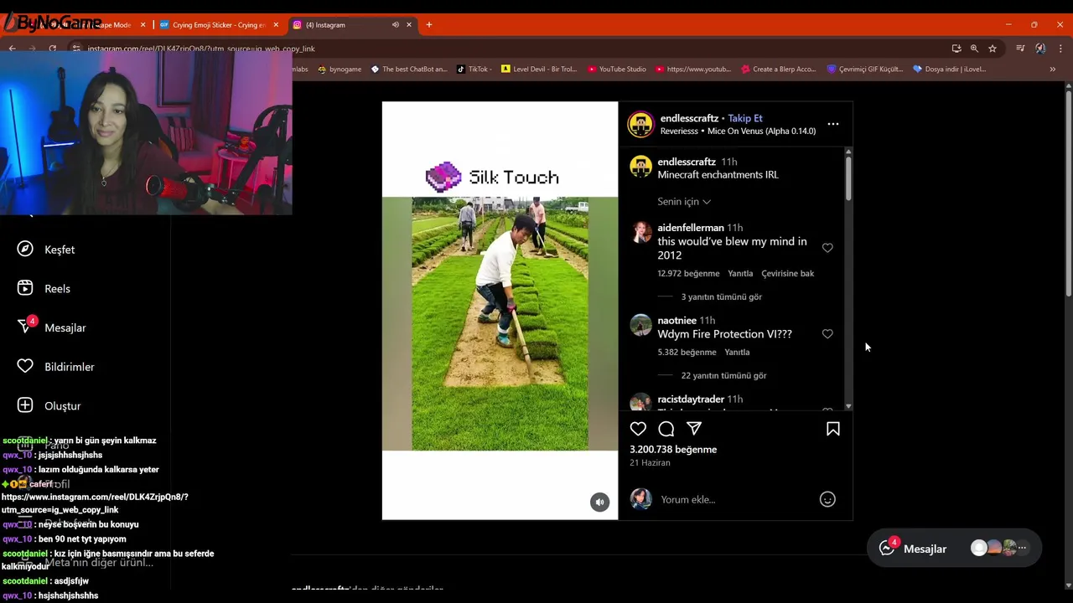Click 21 Haziran post date
Image resolution: width=1073 pixels, height=603 pixels.
coord(650,463)
